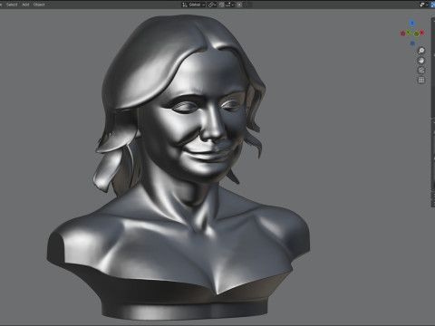
Task: Open the Global transform orientation dropdown
Action: [194, 5]
